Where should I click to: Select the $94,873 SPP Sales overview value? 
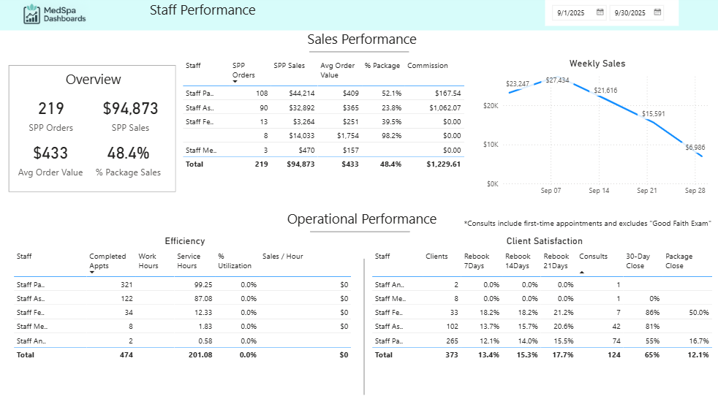pos(130,109)
